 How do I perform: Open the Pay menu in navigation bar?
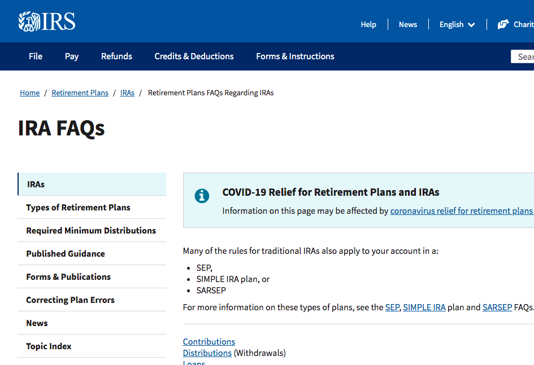point(72,56)
